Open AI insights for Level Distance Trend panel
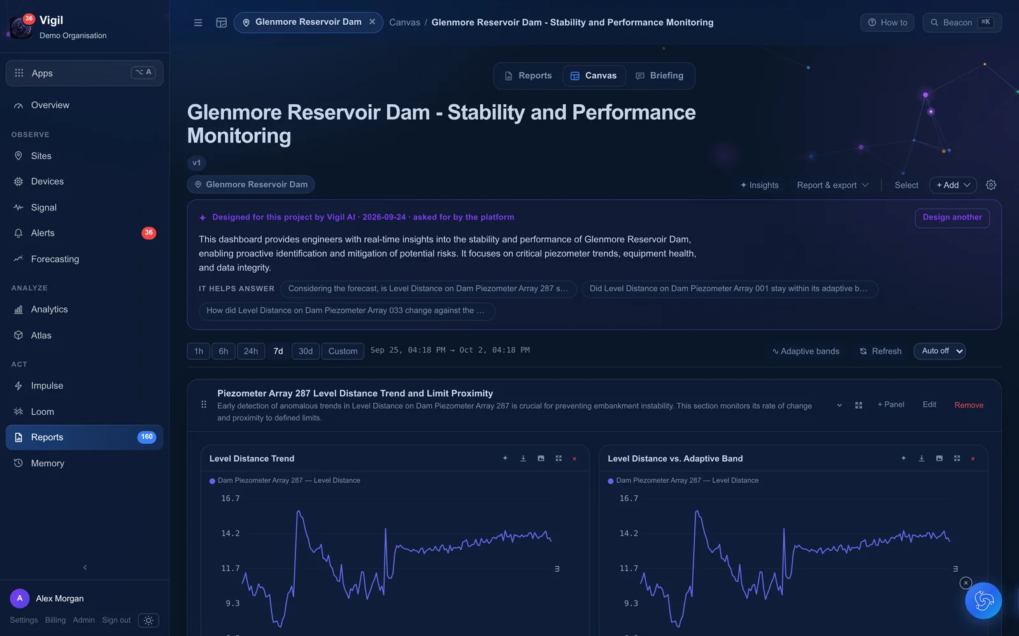This screenshot has height=636, width=1019. coord(505,459)
